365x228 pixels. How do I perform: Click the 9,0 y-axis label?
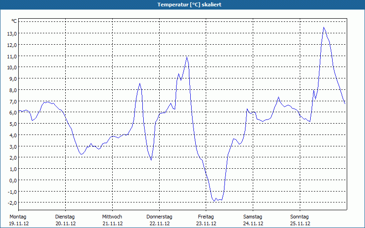pos(13,78)
